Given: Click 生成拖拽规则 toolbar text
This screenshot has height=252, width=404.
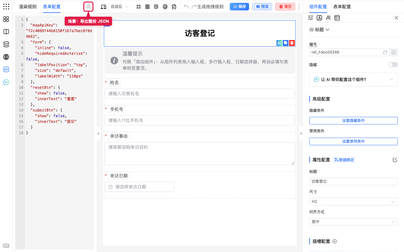Looking at the screenshot, I should tap(210, 7).
